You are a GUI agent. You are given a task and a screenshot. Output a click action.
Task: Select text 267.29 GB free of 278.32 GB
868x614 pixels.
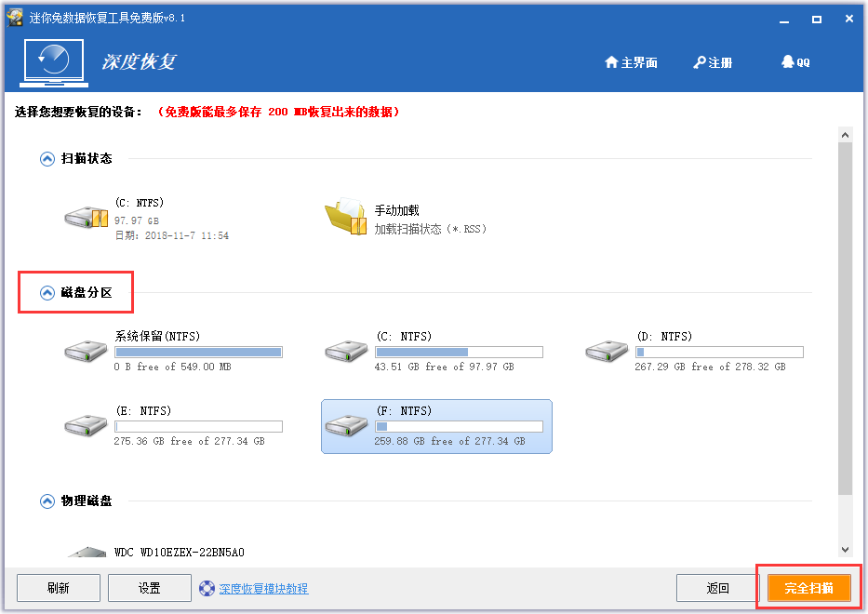click(710, 367)
